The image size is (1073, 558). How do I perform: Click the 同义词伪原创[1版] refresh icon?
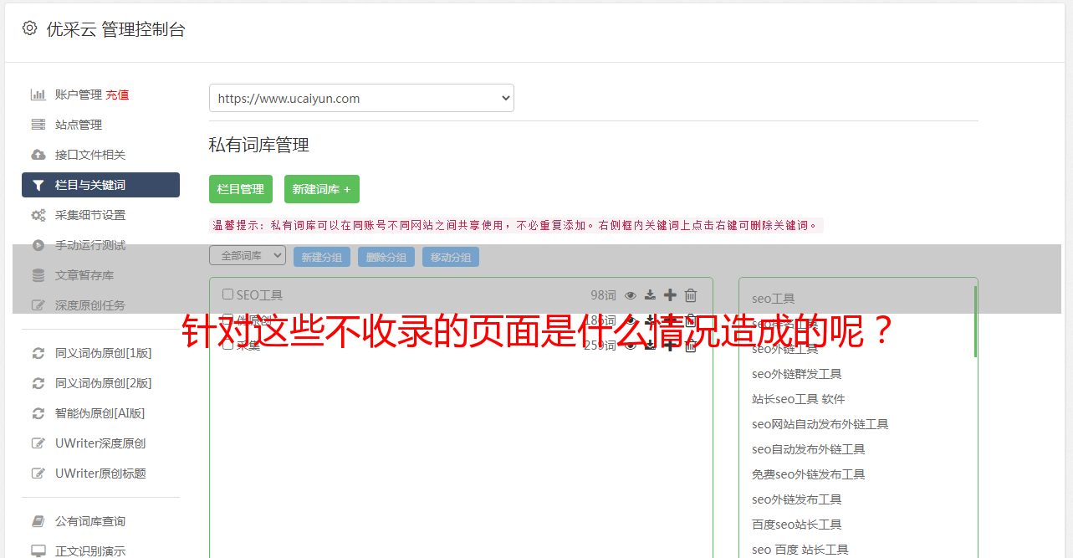(x=38, y=353)
